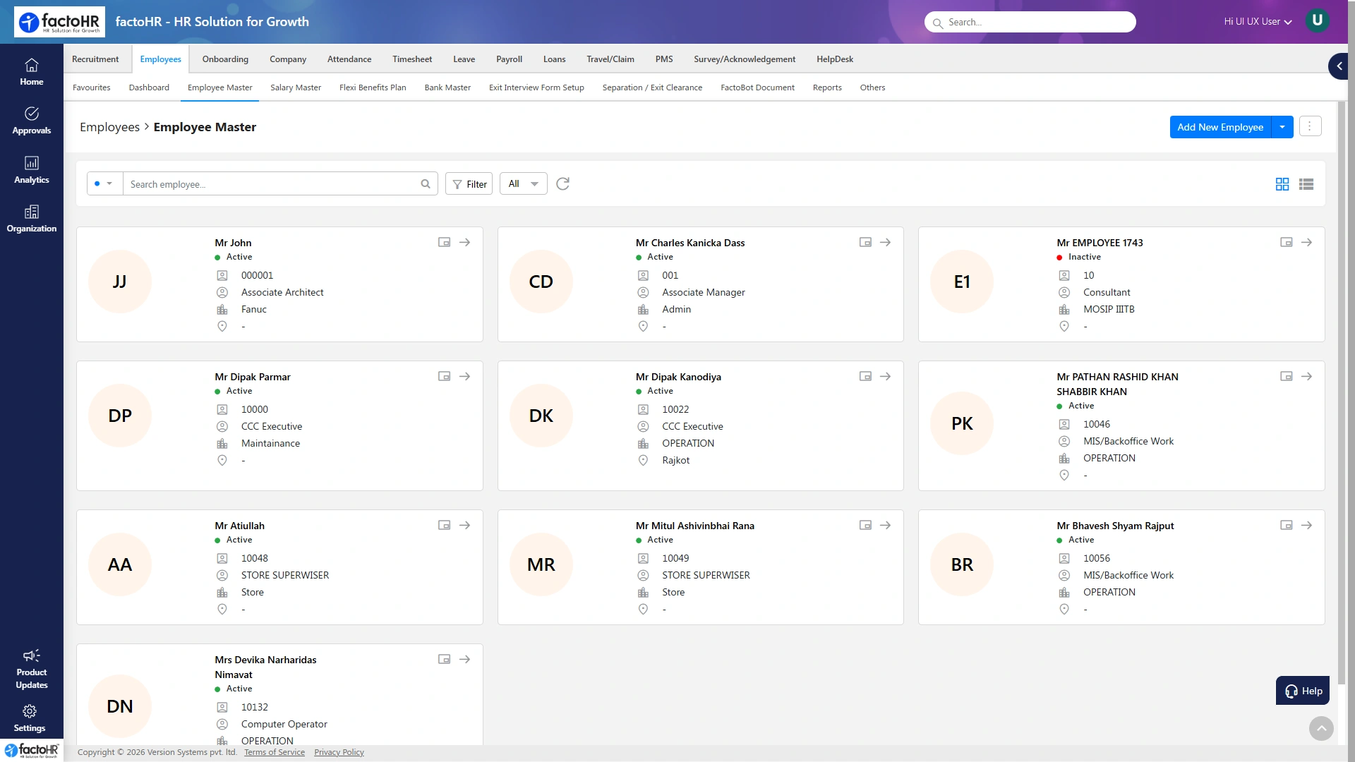This screenshot has width=1355, height=762.
Task: Open the Attendance tab
Action: (x=349, y=59)
